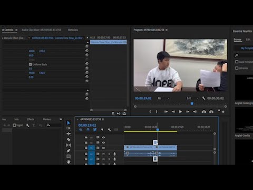The image size is (253, 190).
Task: Go to In point in Program monitor
Action: tap(166, 111)
